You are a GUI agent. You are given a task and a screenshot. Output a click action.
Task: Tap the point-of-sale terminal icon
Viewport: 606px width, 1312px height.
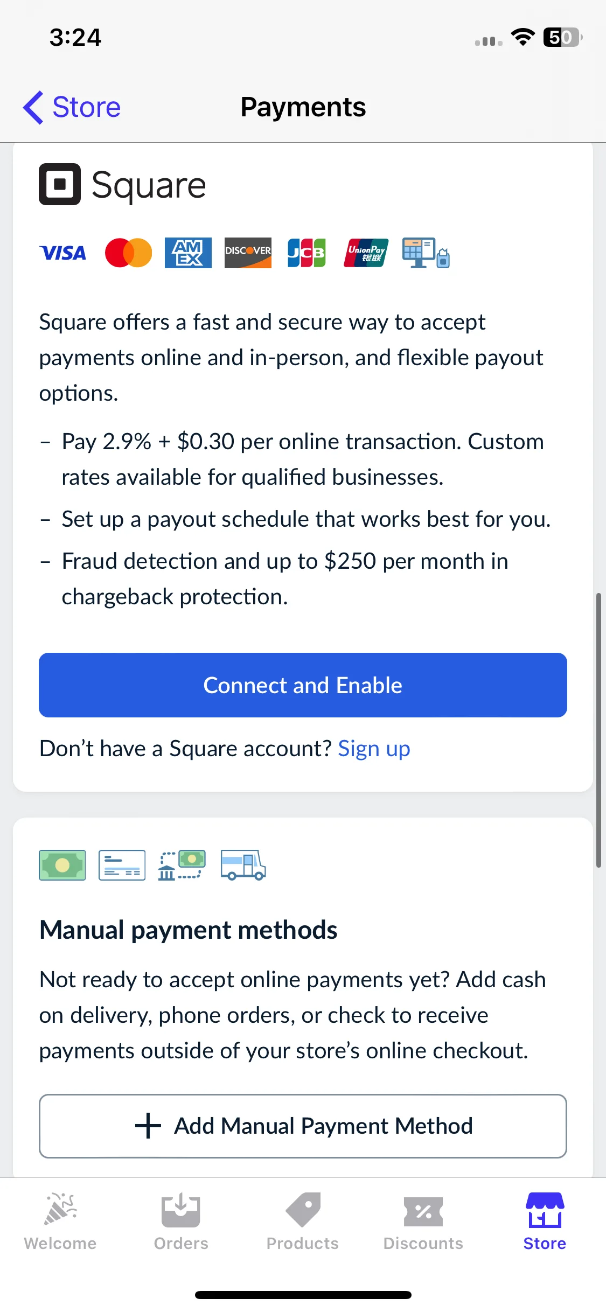[426, 253]
